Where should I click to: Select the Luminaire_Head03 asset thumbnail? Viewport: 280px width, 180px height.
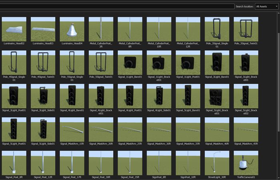(x=43, y=29)
